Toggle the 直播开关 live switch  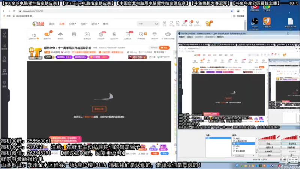point(47,34)
